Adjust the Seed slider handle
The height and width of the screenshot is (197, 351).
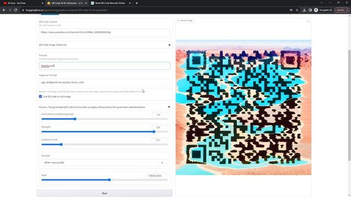[109, 180]
